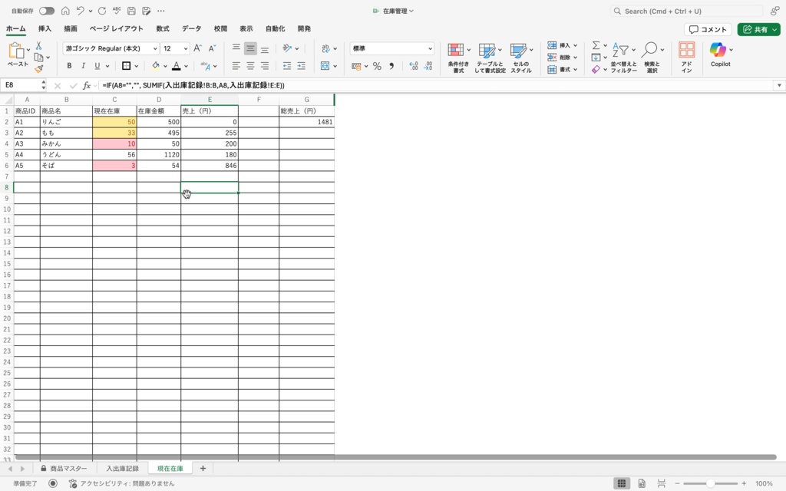The width and height of the screenshot is (786, 491).
Task: Increase the indent
Action: [301, 66]
